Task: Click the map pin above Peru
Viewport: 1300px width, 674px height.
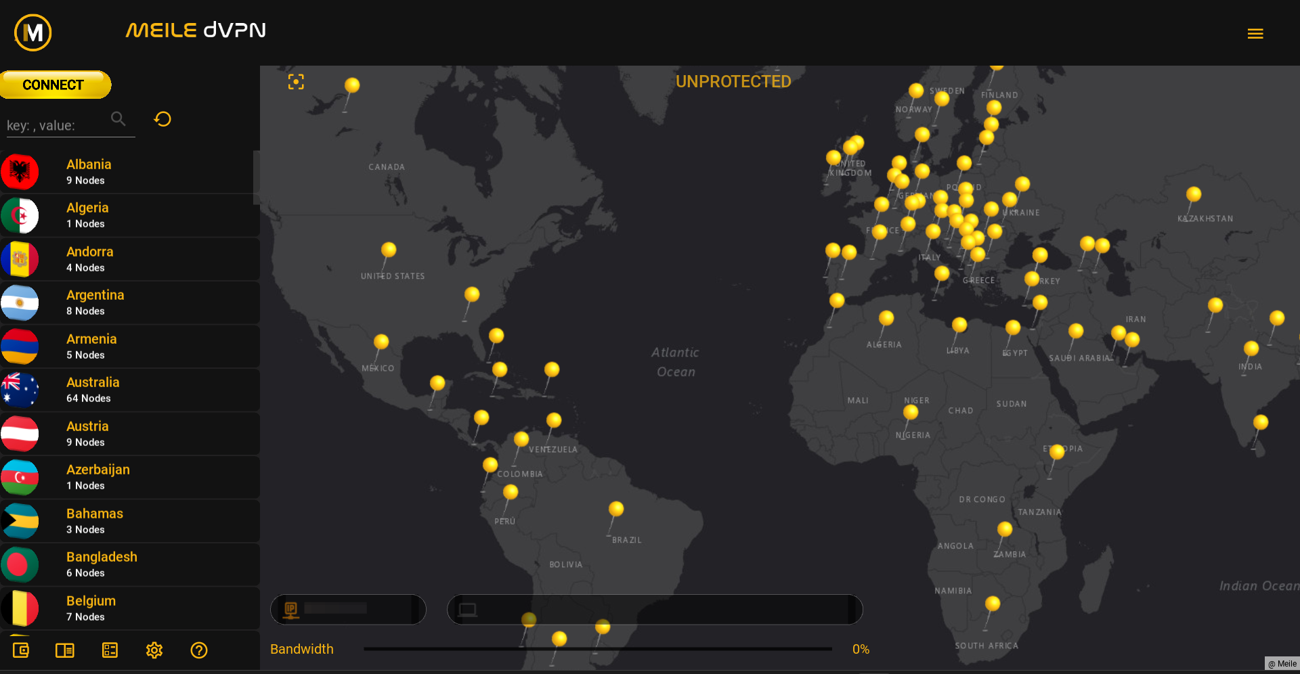Action: click(x=511, y=492)
